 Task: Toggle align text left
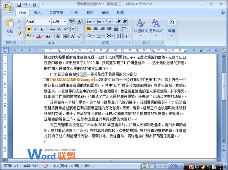pyautogui.click(x=89, y=29)
